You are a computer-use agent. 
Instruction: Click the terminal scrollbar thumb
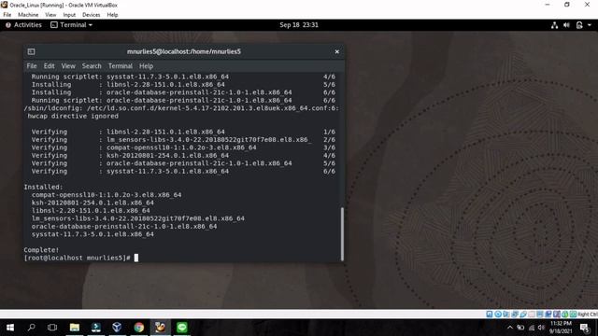pyautogui.click(x=342, y=233)
